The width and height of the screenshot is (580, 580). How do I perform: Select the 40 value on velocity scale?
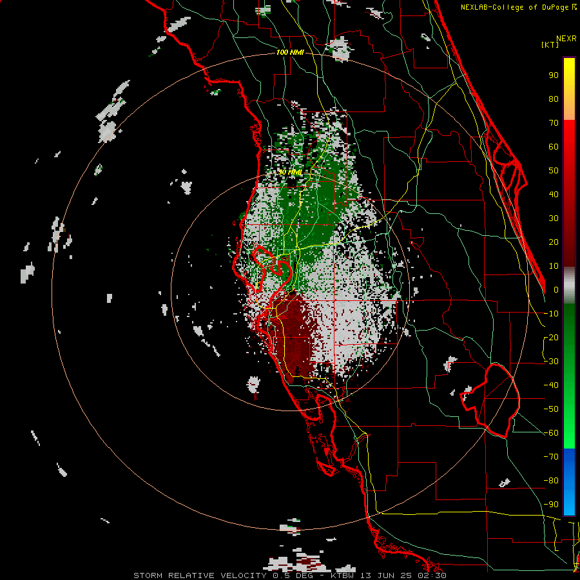(554, 194)
